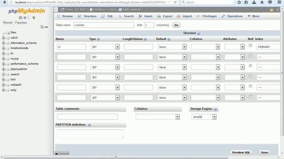
Task: Click the green reload navigation icon
Action: [34, 18]
